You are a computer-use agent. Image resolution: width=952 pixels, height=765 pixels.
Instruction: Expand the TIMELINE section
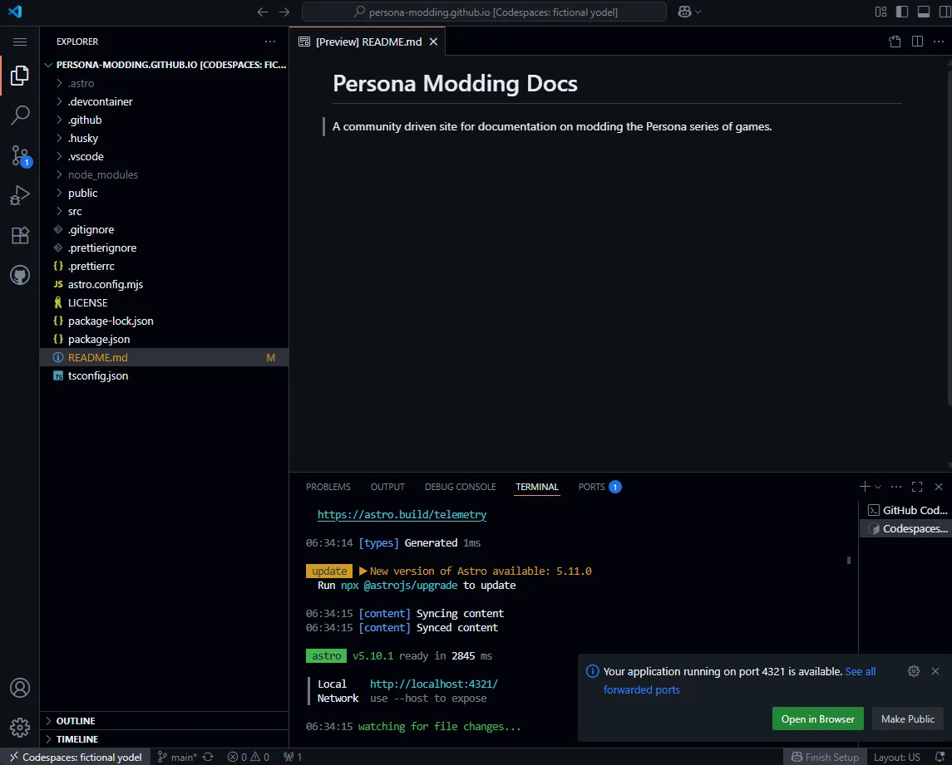(164, 739)
